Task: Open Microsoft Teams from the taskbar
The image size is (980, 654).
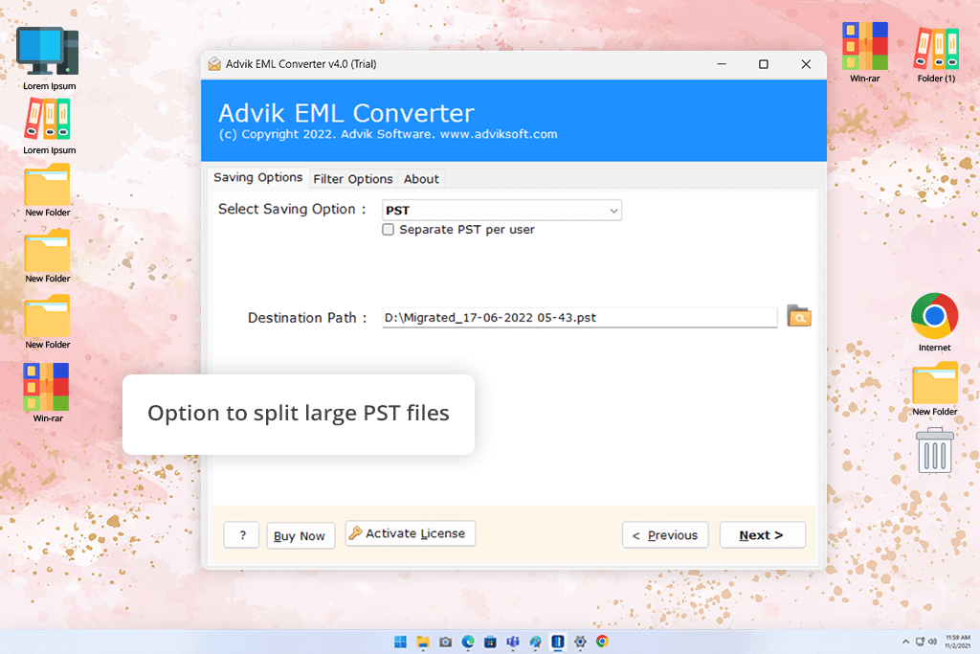Action: click(x=513, y=642)
